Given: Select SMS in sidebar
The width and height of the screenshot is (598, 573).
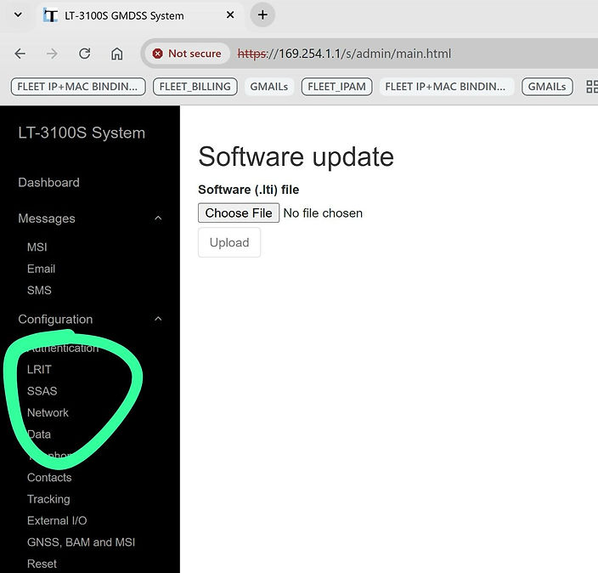Looking at the screenshot, I should coord(39,290).
